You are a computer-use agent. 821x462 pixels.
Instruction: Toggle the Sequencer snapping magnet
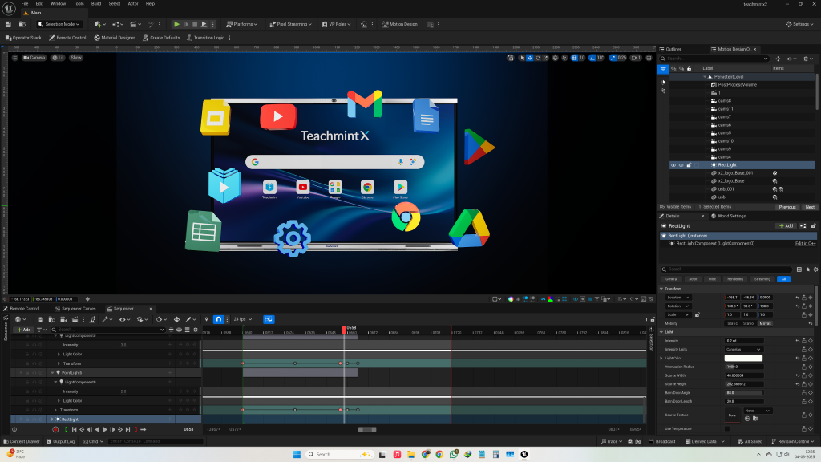coord(219,319)
